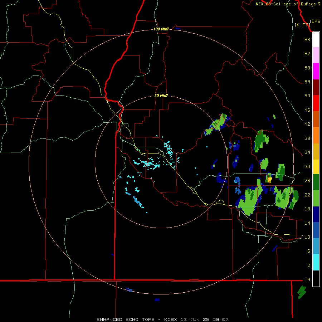This screenshot has height=322, width=322.
Task: Click the 30 legend label
Action: click(x=307, y=166)
